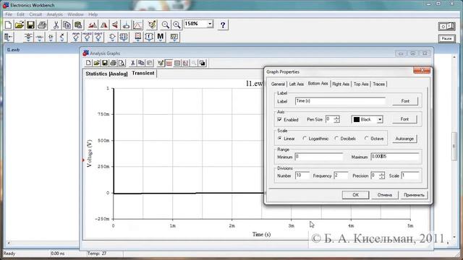Open the Basic resistor parts bin
Screen dimensions: 463x260
coord(40,37)
